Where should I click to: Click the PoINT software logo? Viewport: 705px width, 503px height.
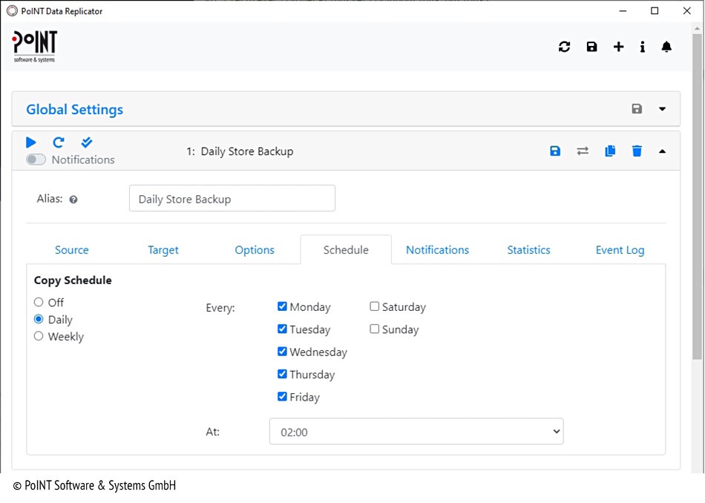click(35, 47)
